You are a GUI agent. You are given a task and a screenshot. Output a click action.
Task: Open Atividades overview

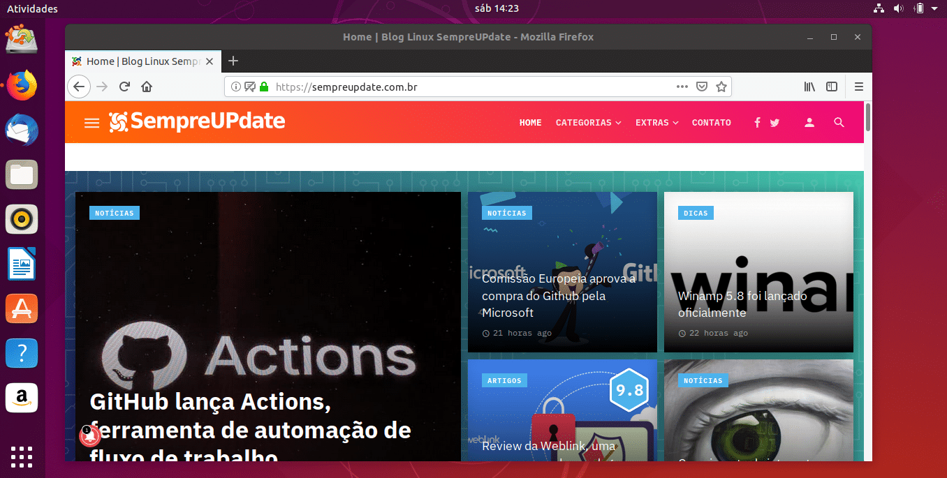tap(32, 8)
